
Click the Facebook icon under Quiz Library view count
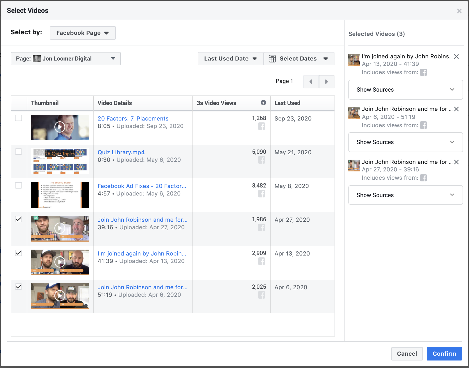click(x=262, y=160)
